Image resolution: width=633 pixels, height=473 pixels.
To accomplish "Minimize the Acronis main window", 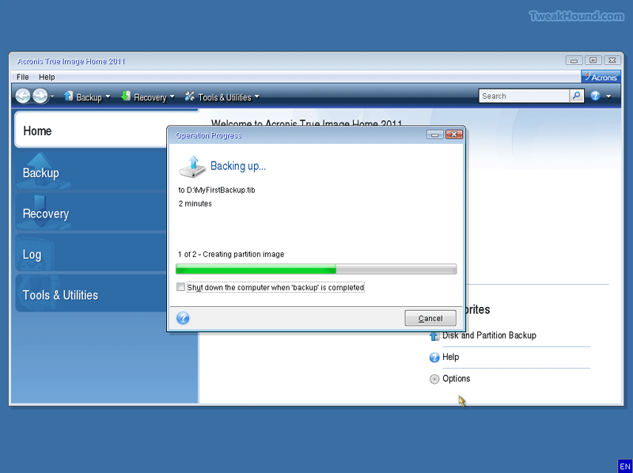I will 574,61.
